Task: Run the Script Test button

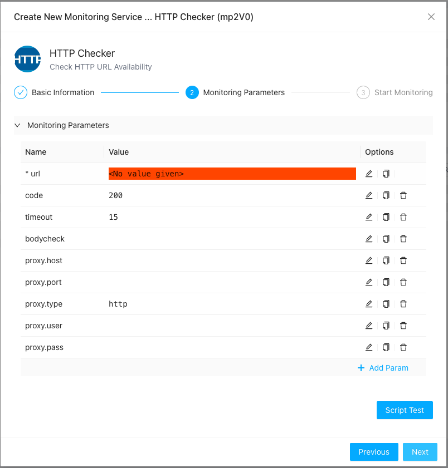Action: 405,410
